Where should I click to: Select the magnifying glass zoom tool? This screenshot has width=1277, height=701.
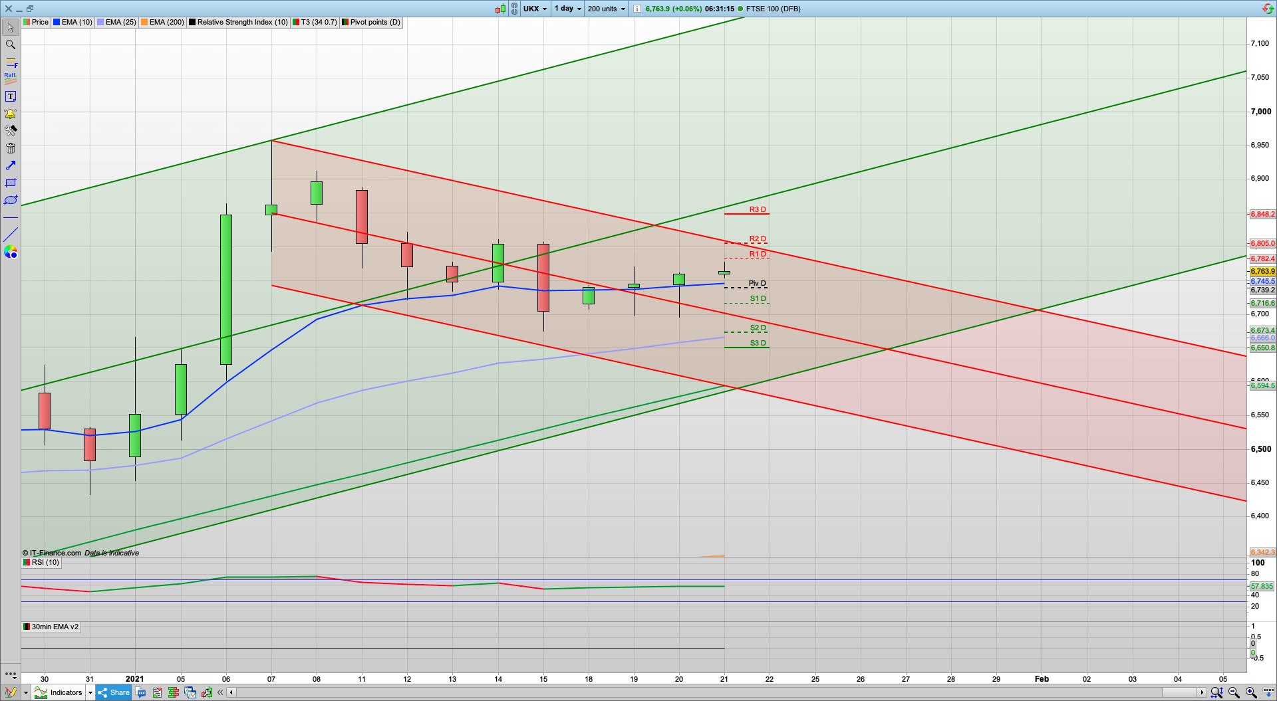[x=11, y=45]
